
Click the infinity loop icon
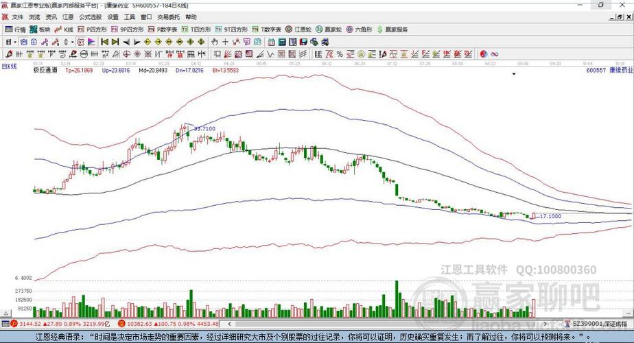pyautogui.click(x=495, y=54)
